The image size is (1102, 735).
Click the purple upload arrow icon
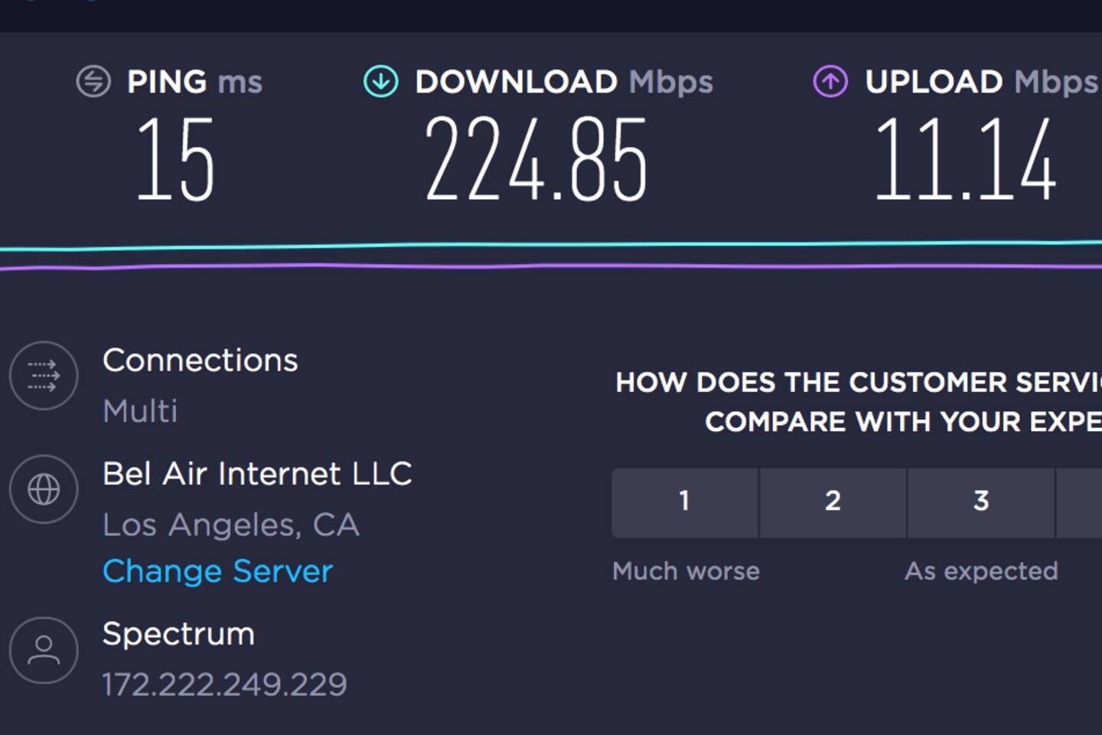click(x=830, y=81)
